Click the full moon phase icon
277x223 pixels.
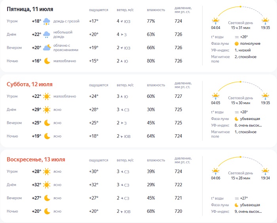(x=237, y=44)
